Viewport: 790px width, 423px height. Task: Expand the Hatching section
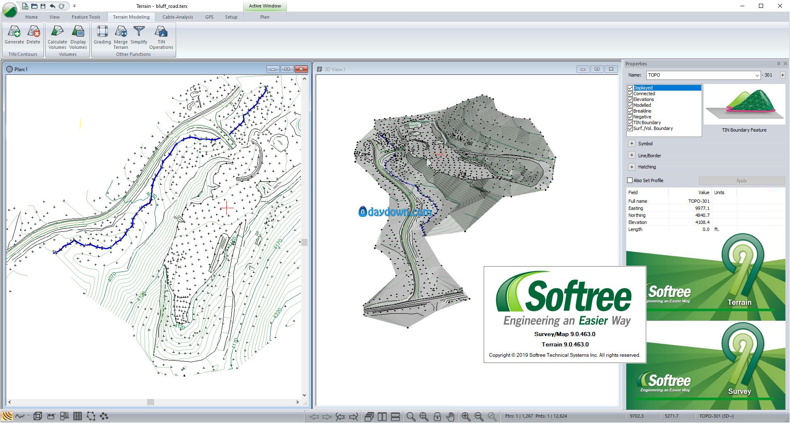coord(632,167)
